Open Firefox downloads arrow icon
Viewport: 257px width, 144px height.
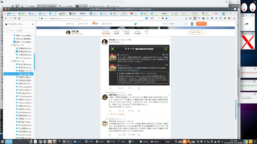point(186,18)
